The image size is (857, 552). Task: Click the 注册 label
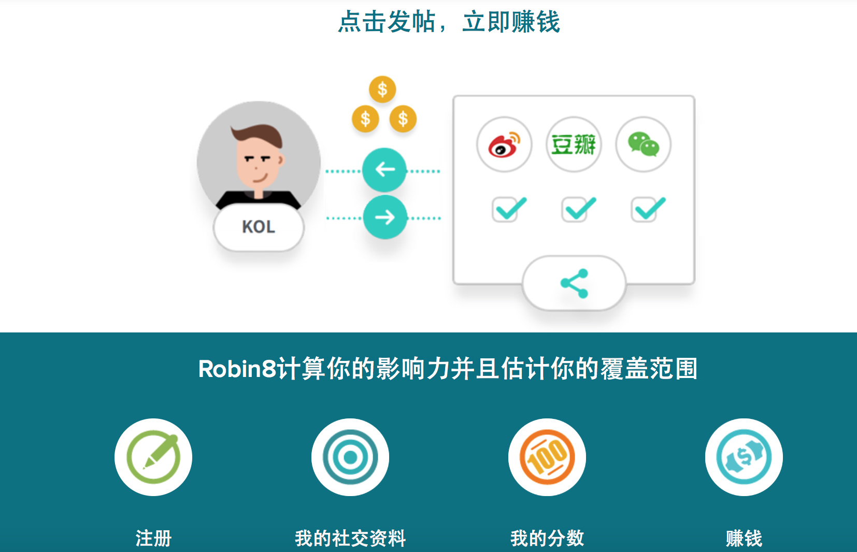(x=153, y=539)
